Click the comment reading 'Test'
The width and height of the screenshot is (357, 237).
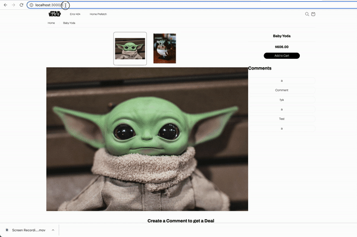click(281, 119)
